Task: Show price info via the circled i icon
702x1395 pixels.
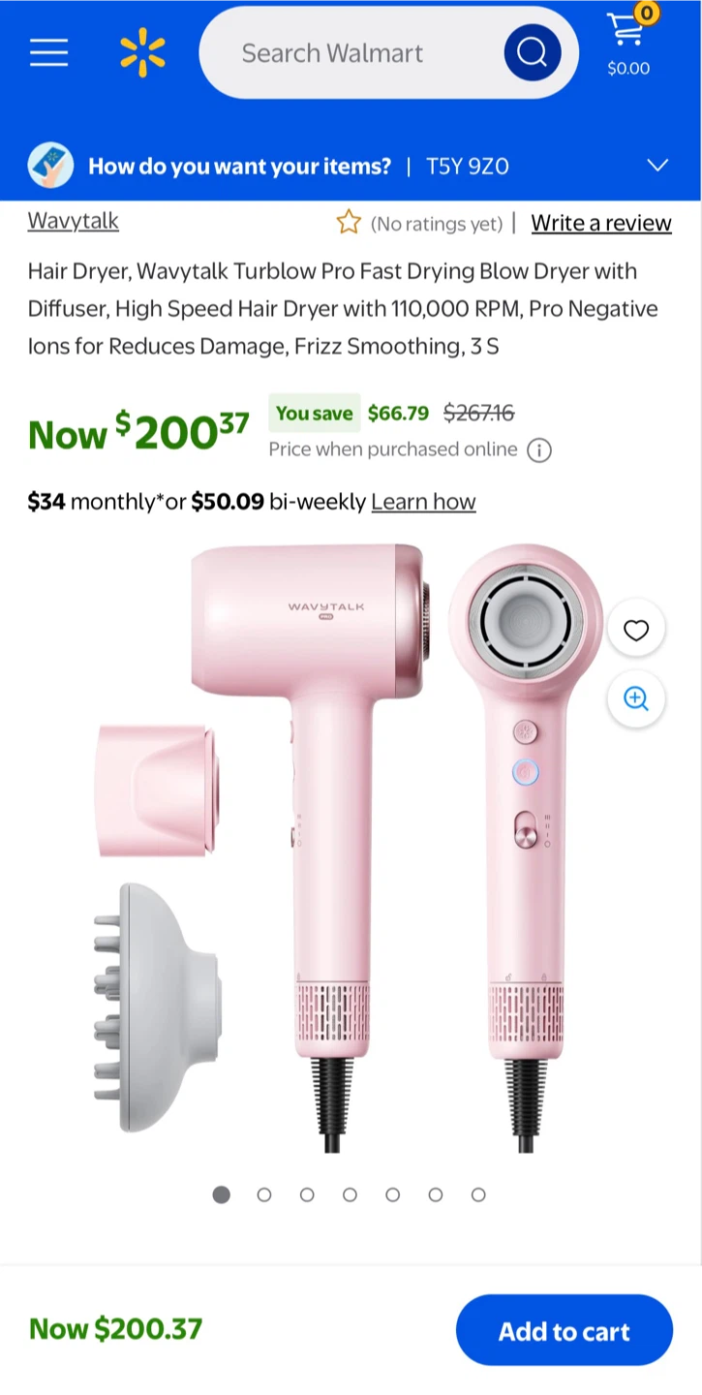Action: pos(539,450)
